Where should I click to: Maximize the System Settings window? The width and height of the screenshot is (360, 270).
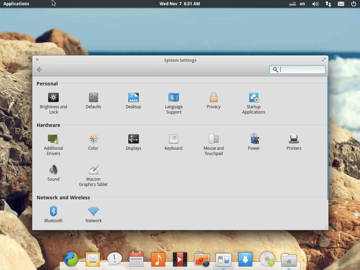[324, 60]
